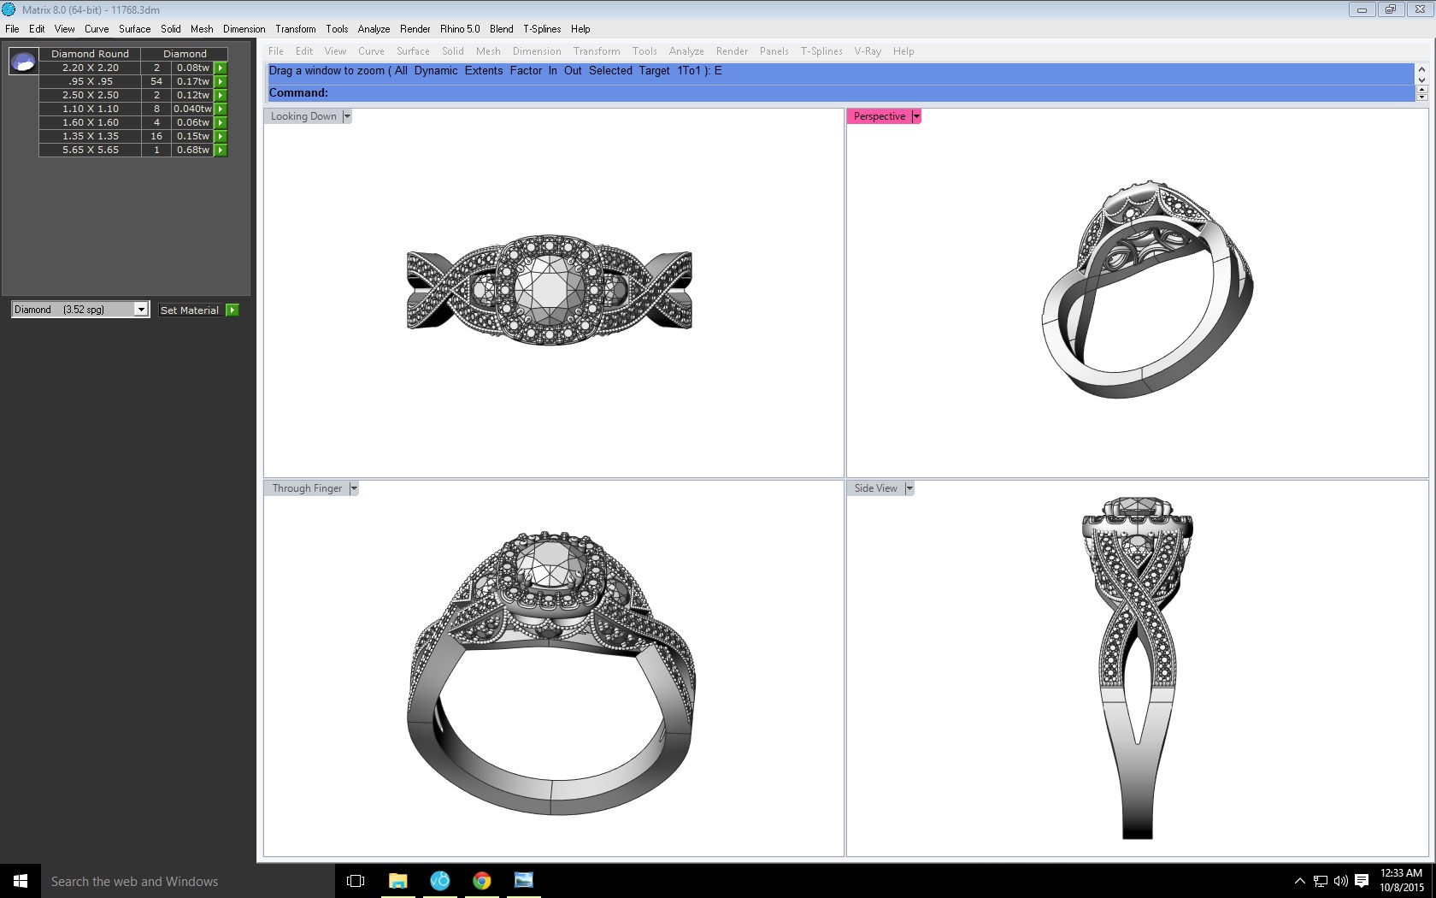Choose the Selected zoom command option

point(610,71)
